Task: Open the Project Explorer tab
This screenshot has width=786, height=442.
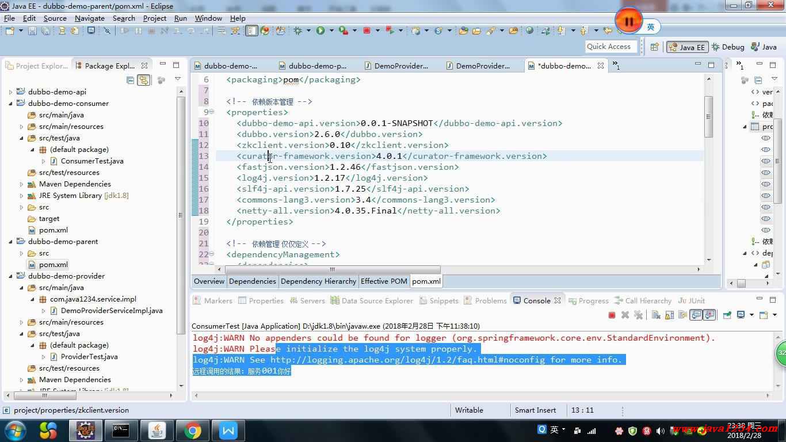Action: pos(37,66)
